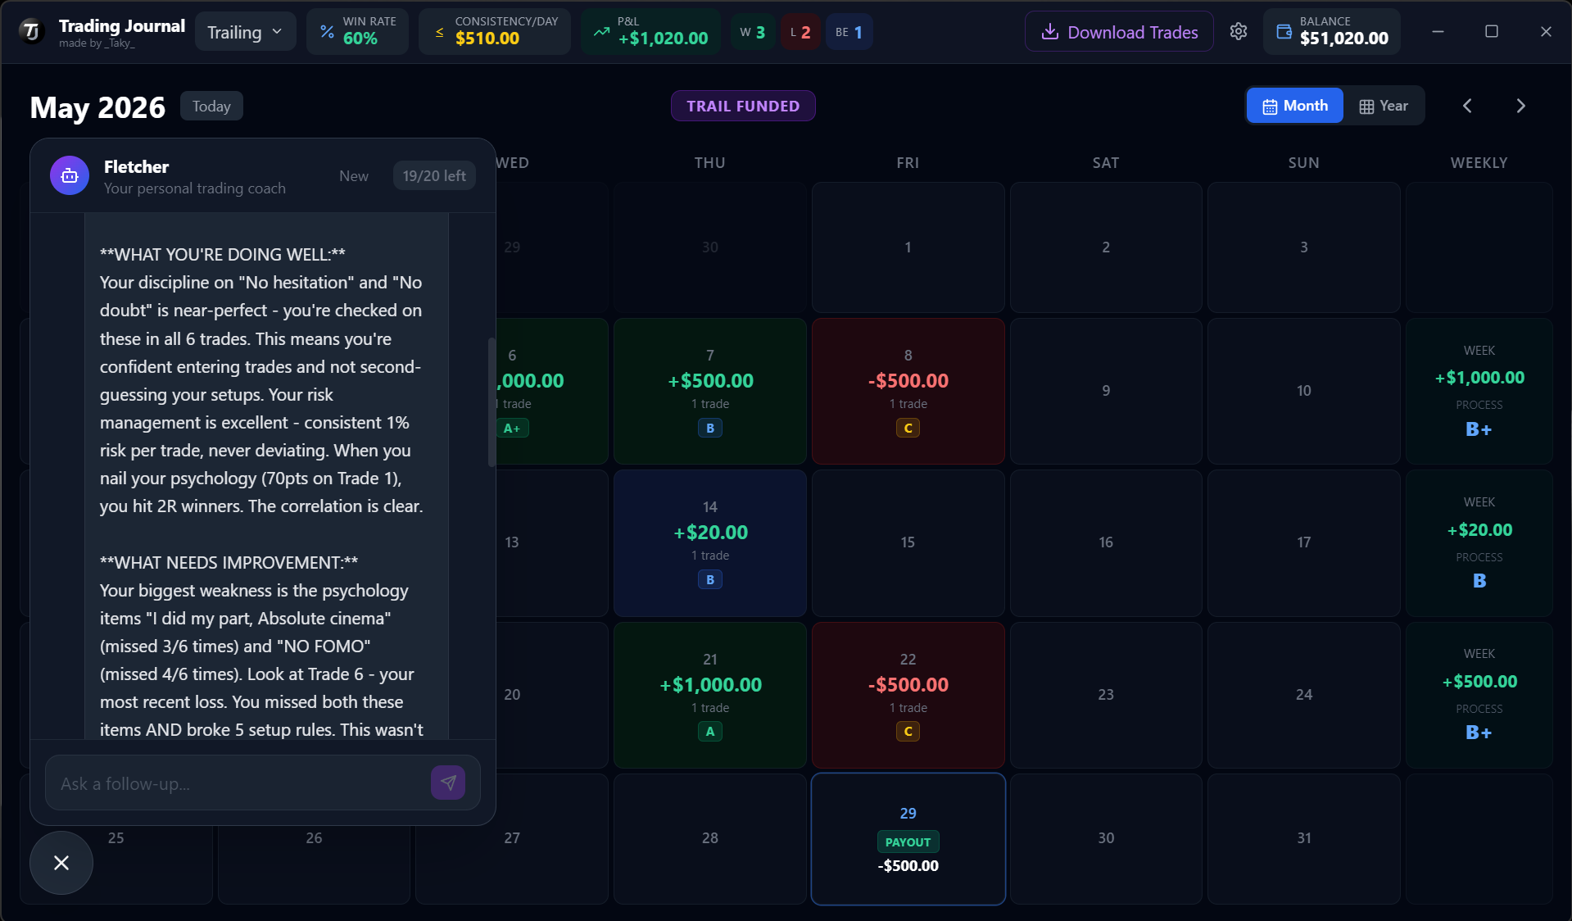This screenshot has height=921, width=1572.
Task: Click the Download Trades button
Action: pos(1119,32)
